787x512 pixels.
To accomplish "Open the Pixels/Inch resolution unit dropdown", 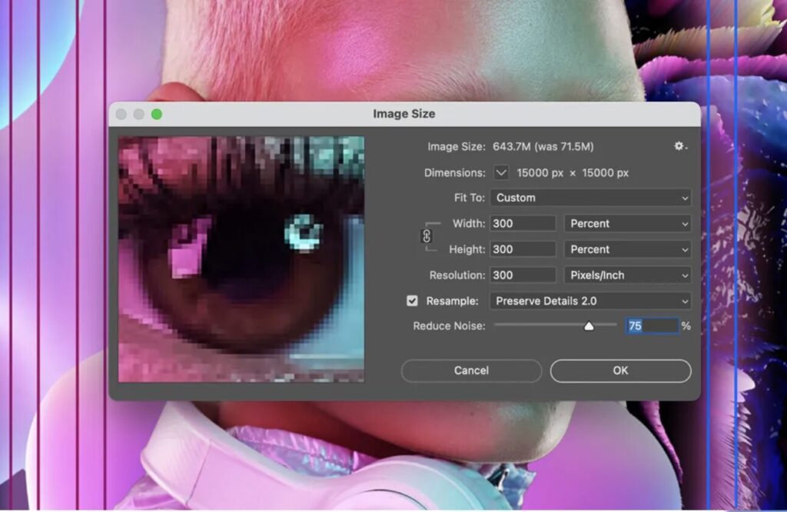I will [x=627, y=275].
